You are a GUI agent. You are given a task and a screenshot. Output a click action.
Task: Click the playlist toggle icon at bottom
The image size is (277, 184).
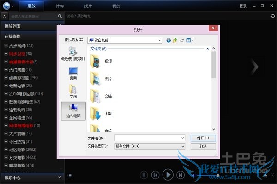coord(70,176)
